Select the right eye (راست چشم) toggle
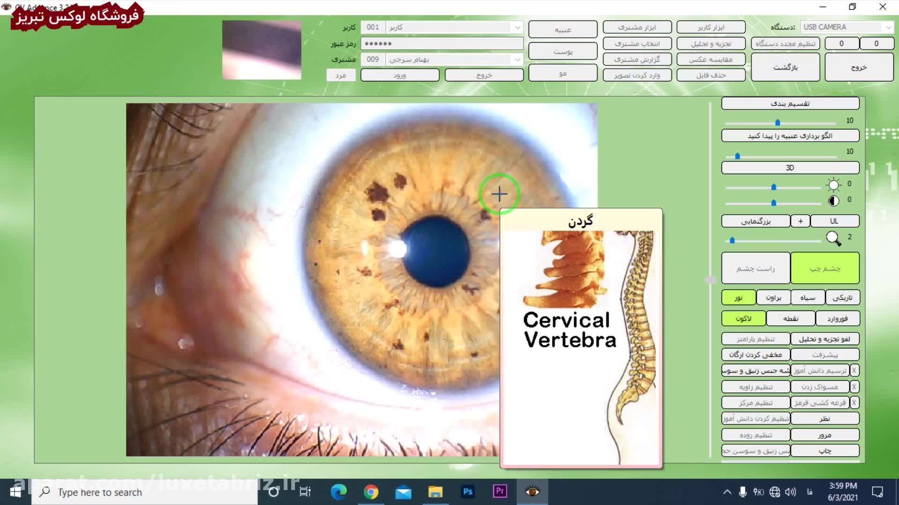The height and width of the screenshot is (505, 899). [755, 268]
